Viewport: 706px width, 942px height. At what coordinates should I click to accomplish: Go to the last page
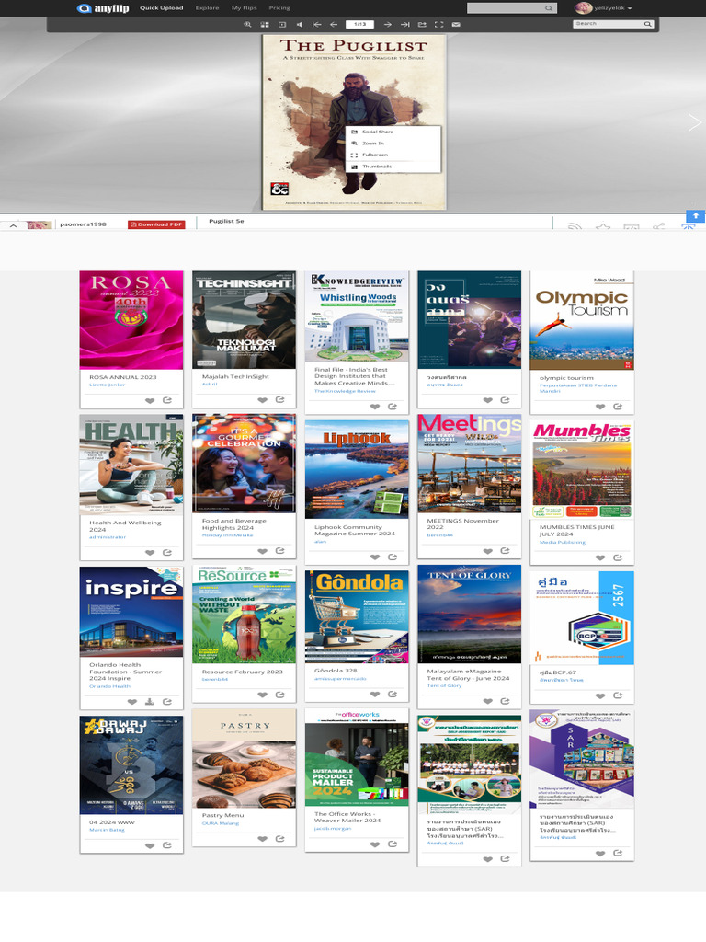pos(405,24)
